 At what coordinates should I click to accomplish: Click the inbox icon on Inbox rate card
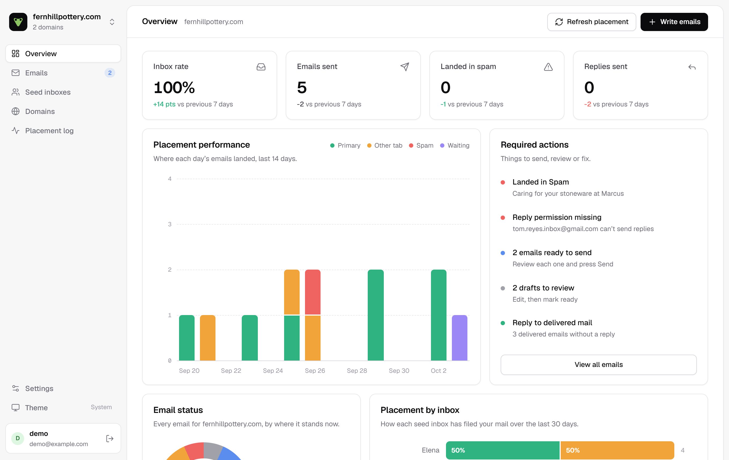pyautogui.click(x=261, y=67)
